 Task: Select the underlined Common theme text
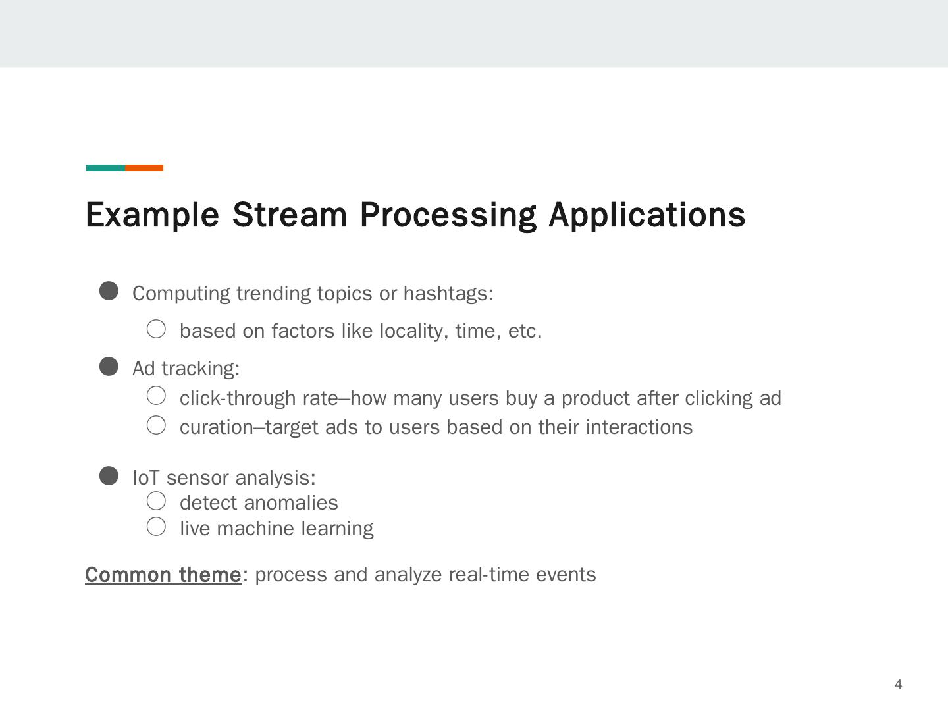click(x=163, y=575)
